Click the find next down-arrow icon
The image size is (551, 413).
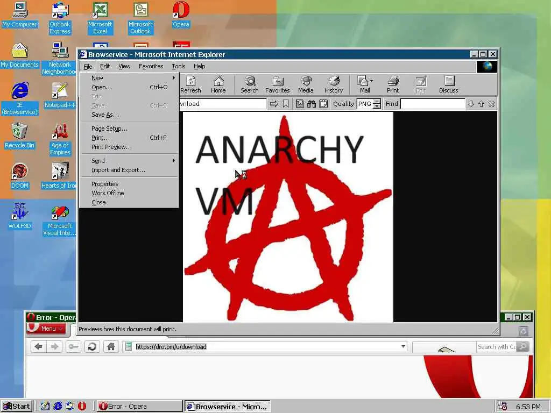[471, 104]
